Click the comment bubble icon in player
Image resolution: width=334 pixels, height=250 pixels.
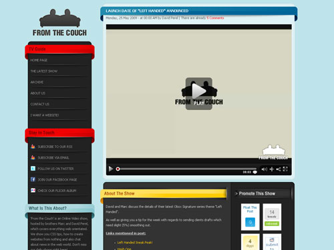pos(255,172)
